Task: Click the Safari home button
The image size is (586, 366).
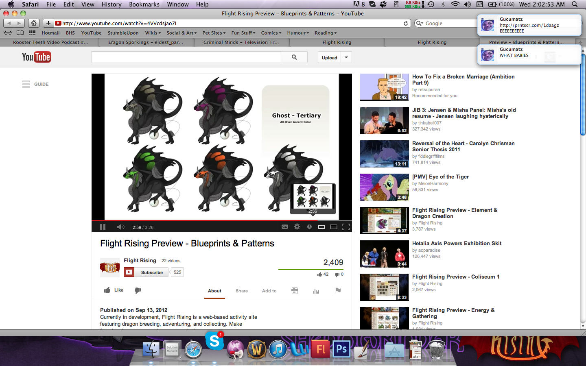Action: (x=34, y=23)
